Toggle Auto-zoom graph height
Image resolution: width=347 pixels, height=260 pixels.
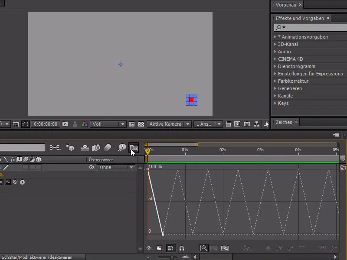pyautogui.click(x=203, y=248)
